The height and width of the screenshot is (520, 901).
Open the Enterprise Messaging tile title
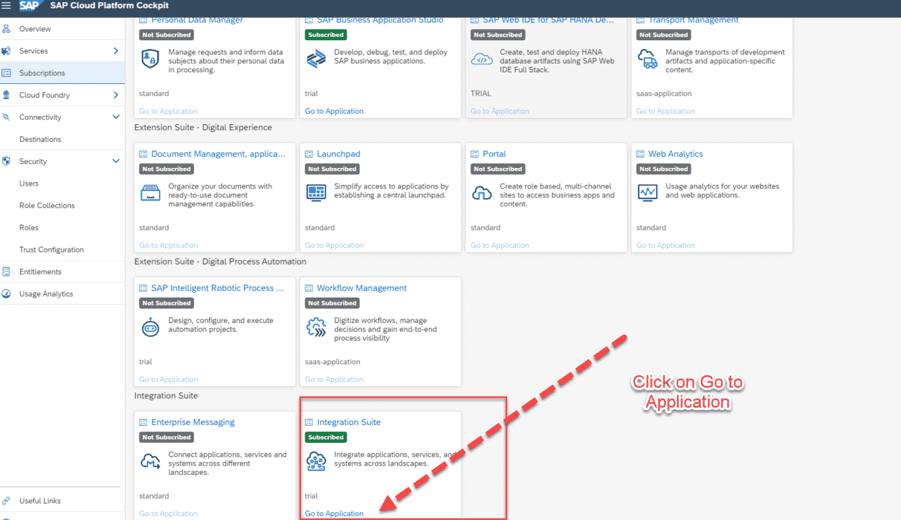pyautogui.click(x=192, y=422)
